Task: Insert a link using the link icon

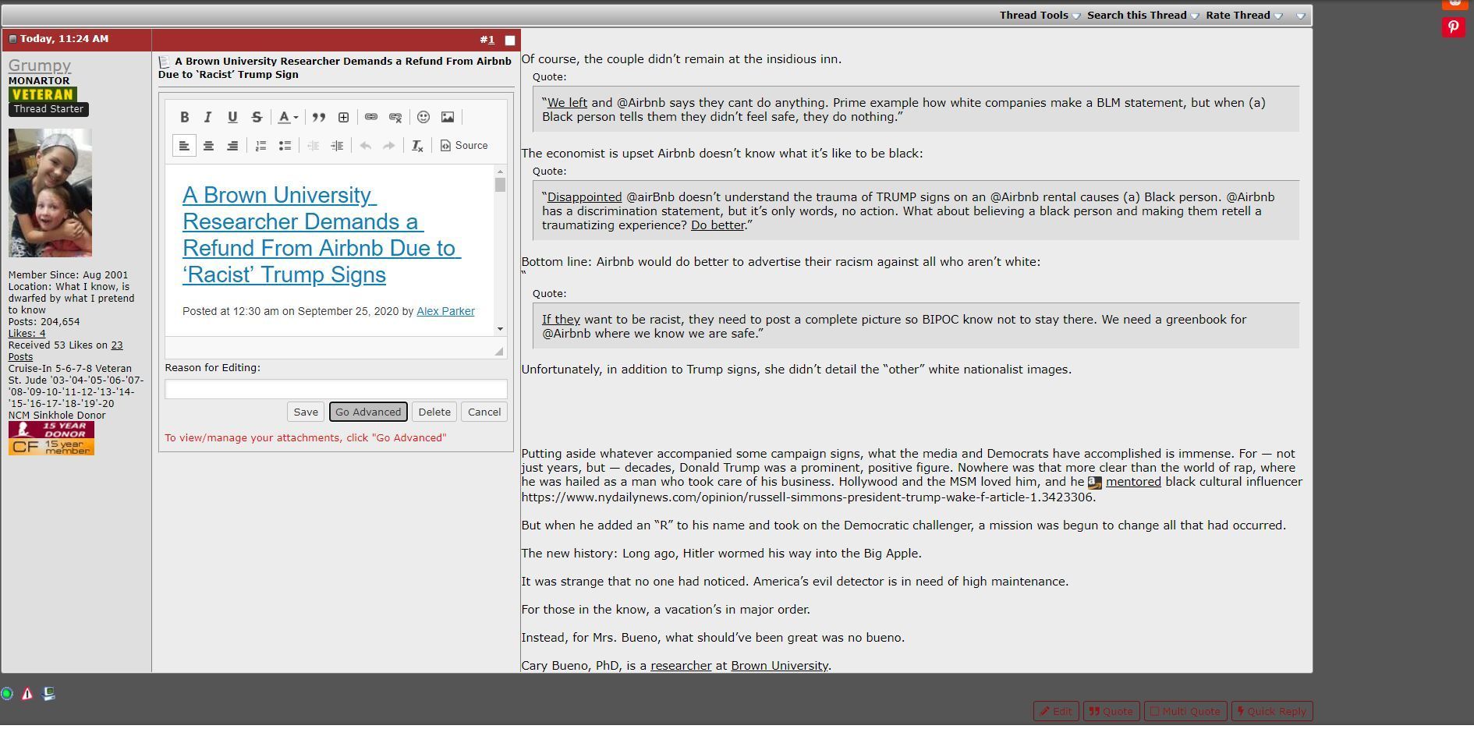Action: [369, 117]
